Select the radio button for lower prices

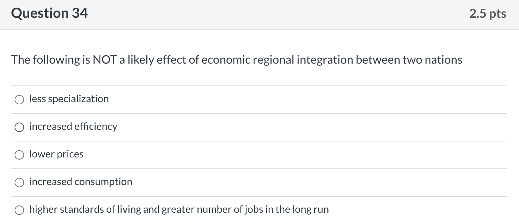[x=19, y=155]
